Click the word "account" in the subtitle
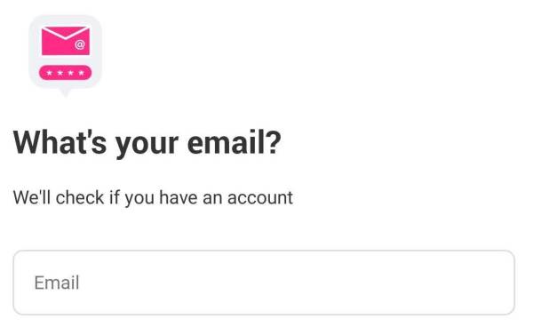This screenshot has height=335, width=533. point(260,198)
